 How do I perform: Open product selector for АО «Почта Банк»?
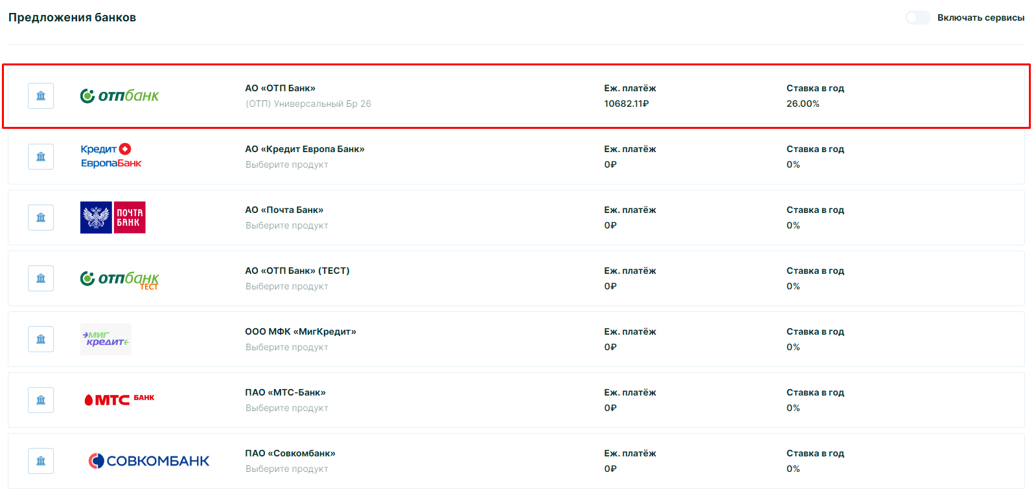coord(286,226)
